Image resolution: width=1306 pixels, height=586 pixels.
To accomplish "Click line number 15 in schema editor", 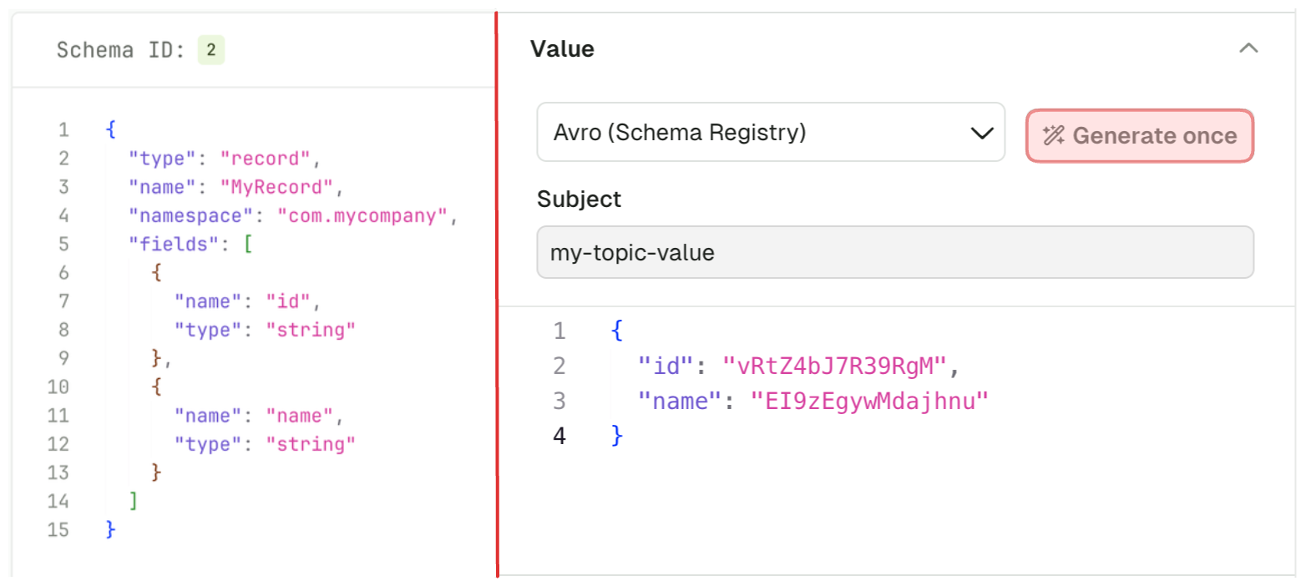I will pyautogui.click(x=58, y=530).
